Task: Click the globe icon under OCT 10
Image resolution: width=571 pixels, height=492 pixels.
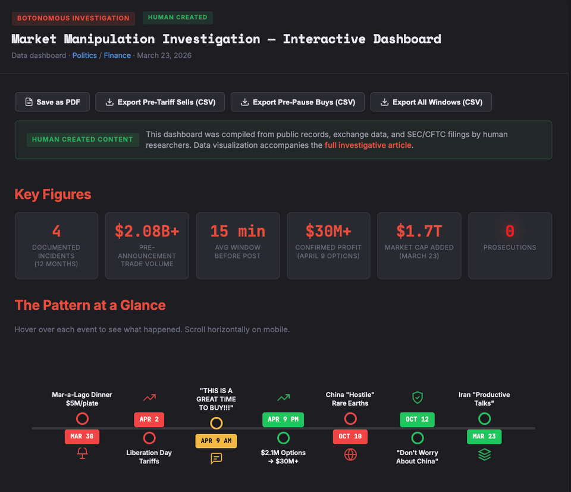Action: click(350, 454)
